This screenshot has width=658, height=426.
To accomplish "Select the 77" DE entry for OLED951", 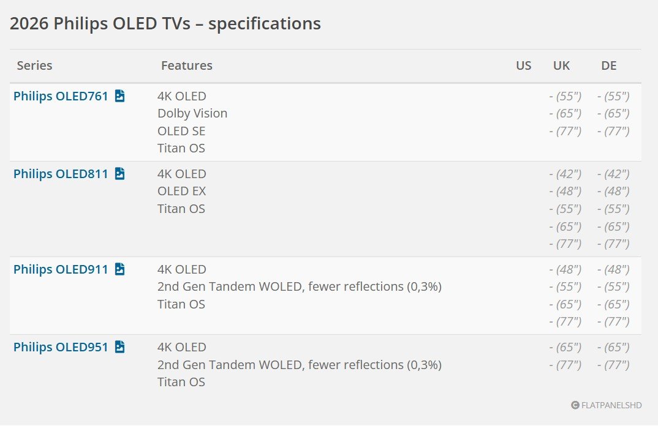I will tap(613, 365).
